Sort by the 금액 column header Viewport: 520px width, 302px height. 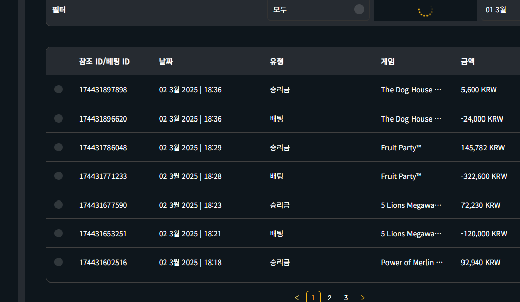[468, 62]
